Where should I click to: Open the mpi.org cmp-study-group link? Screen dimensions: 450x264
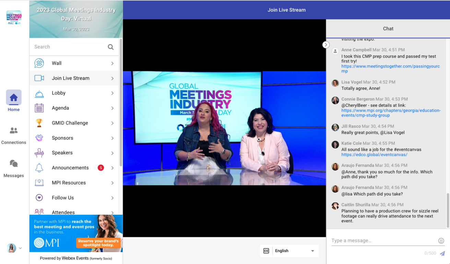[x=391, y=113]
